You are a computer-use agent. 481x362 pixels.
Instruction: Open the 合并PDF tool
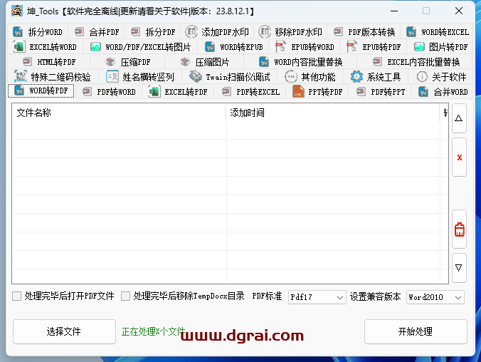97,32
